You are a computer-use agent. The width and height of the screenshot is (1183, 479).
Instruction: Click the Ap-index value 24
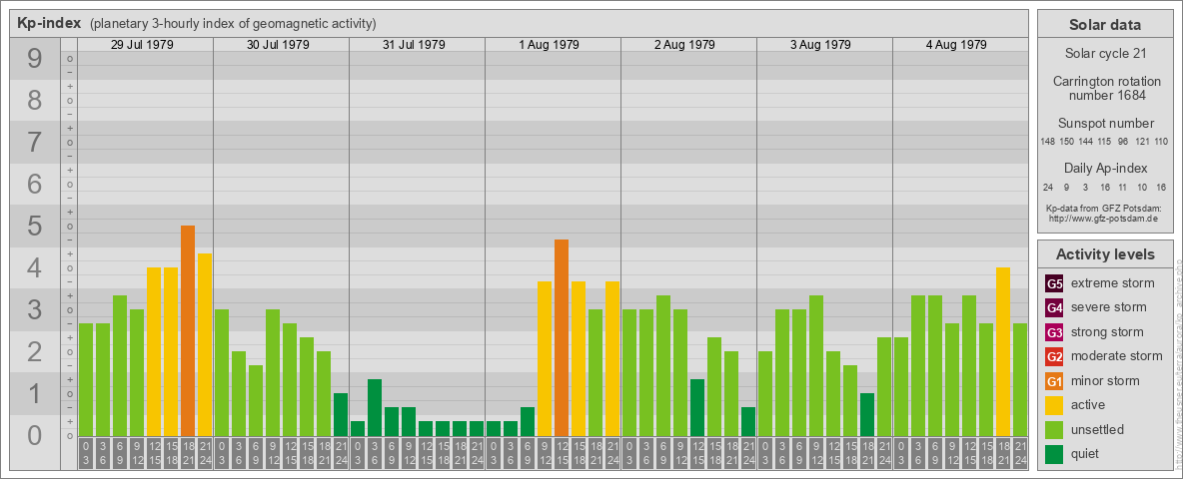point(1048,187)
